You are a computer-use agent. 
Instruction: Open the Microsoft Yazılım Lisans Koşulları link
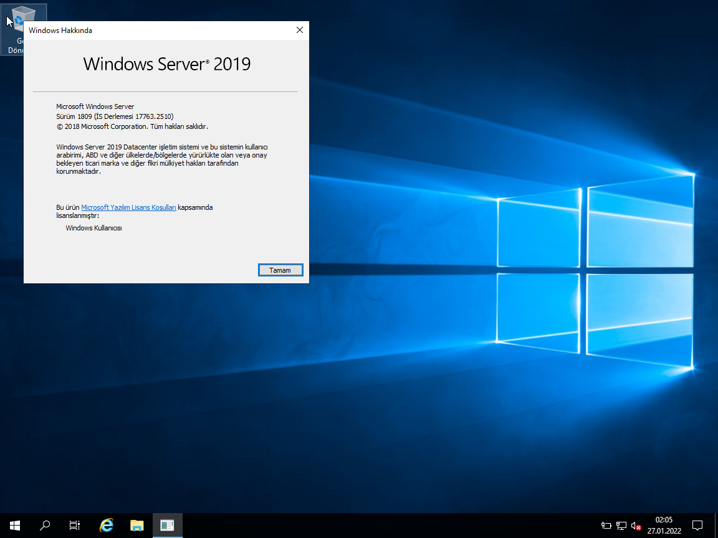[x=128, y=207]
